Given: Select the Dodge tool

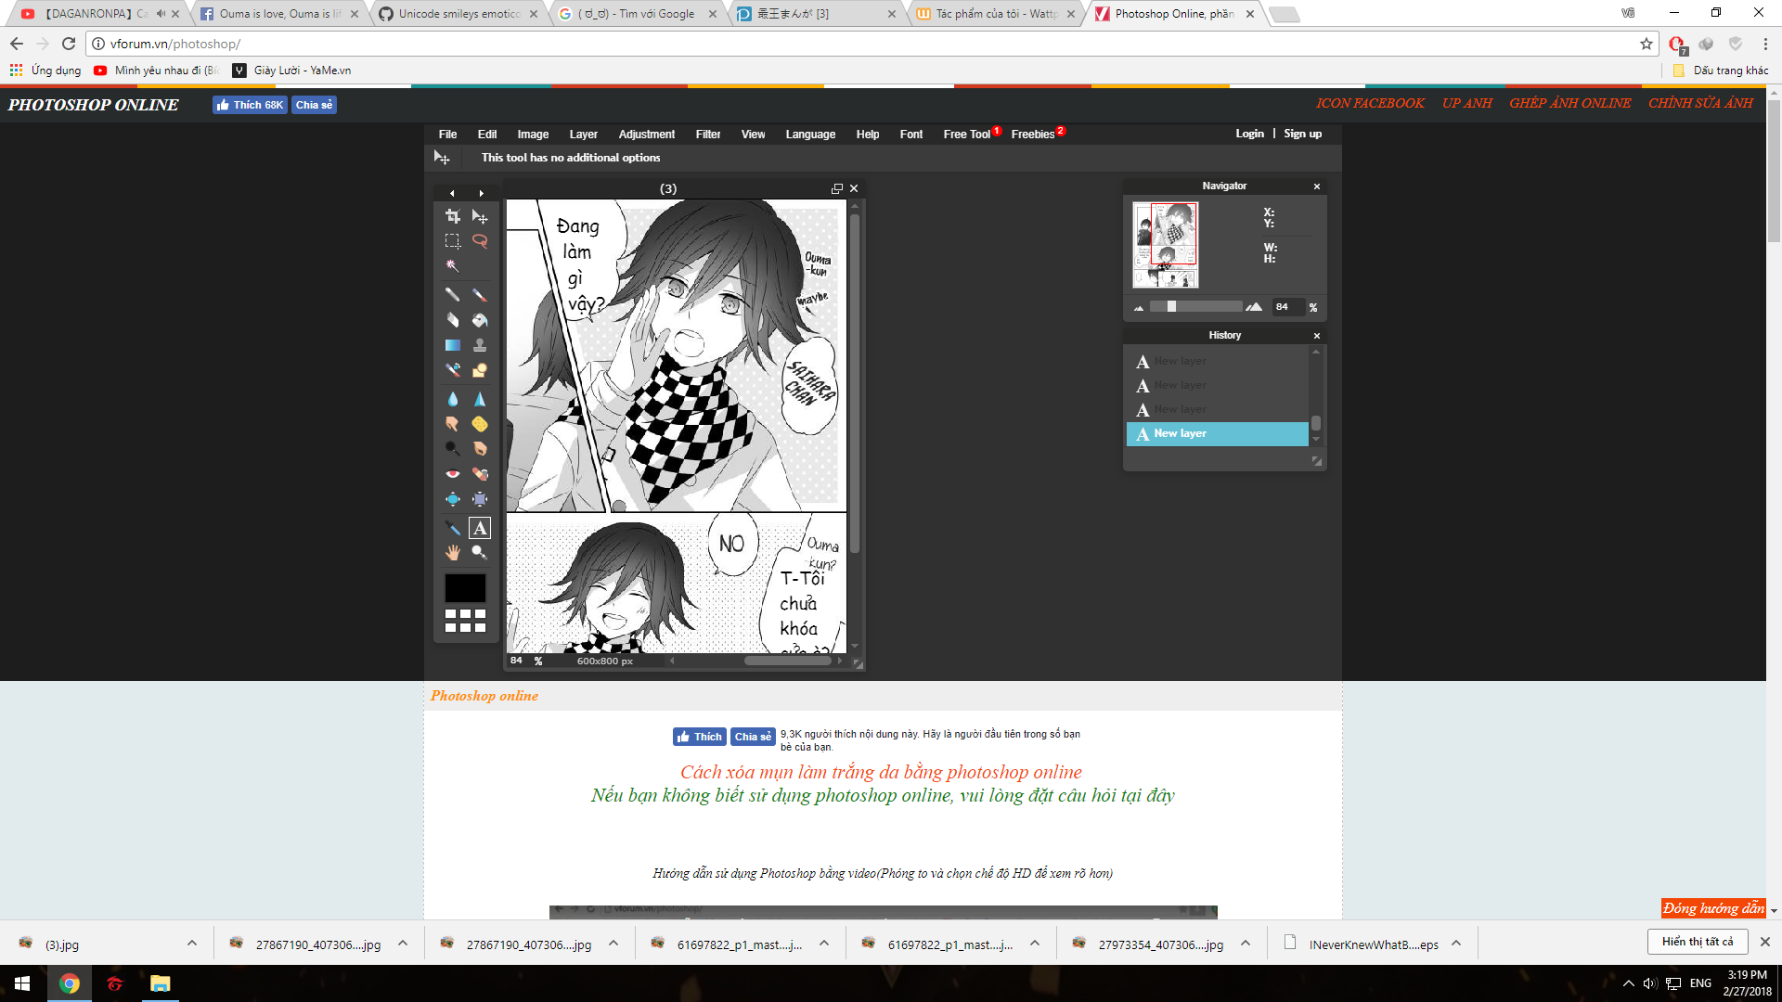Looking at the screenshot, I should (452, 449).
